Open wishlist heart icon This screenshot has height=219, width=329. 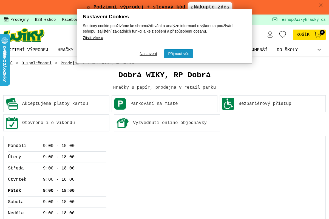(x=283, y=34)
